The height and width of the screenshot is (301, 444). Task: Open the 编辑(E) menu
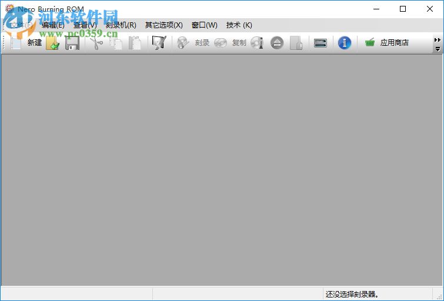(53, 25)
